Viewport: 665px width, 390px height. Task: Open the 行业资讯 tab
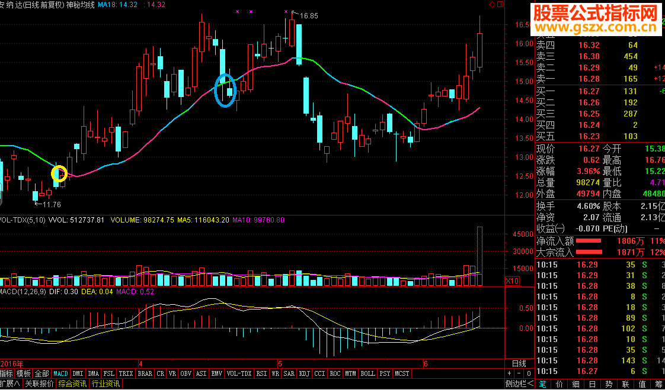click(x=106, y=384)
